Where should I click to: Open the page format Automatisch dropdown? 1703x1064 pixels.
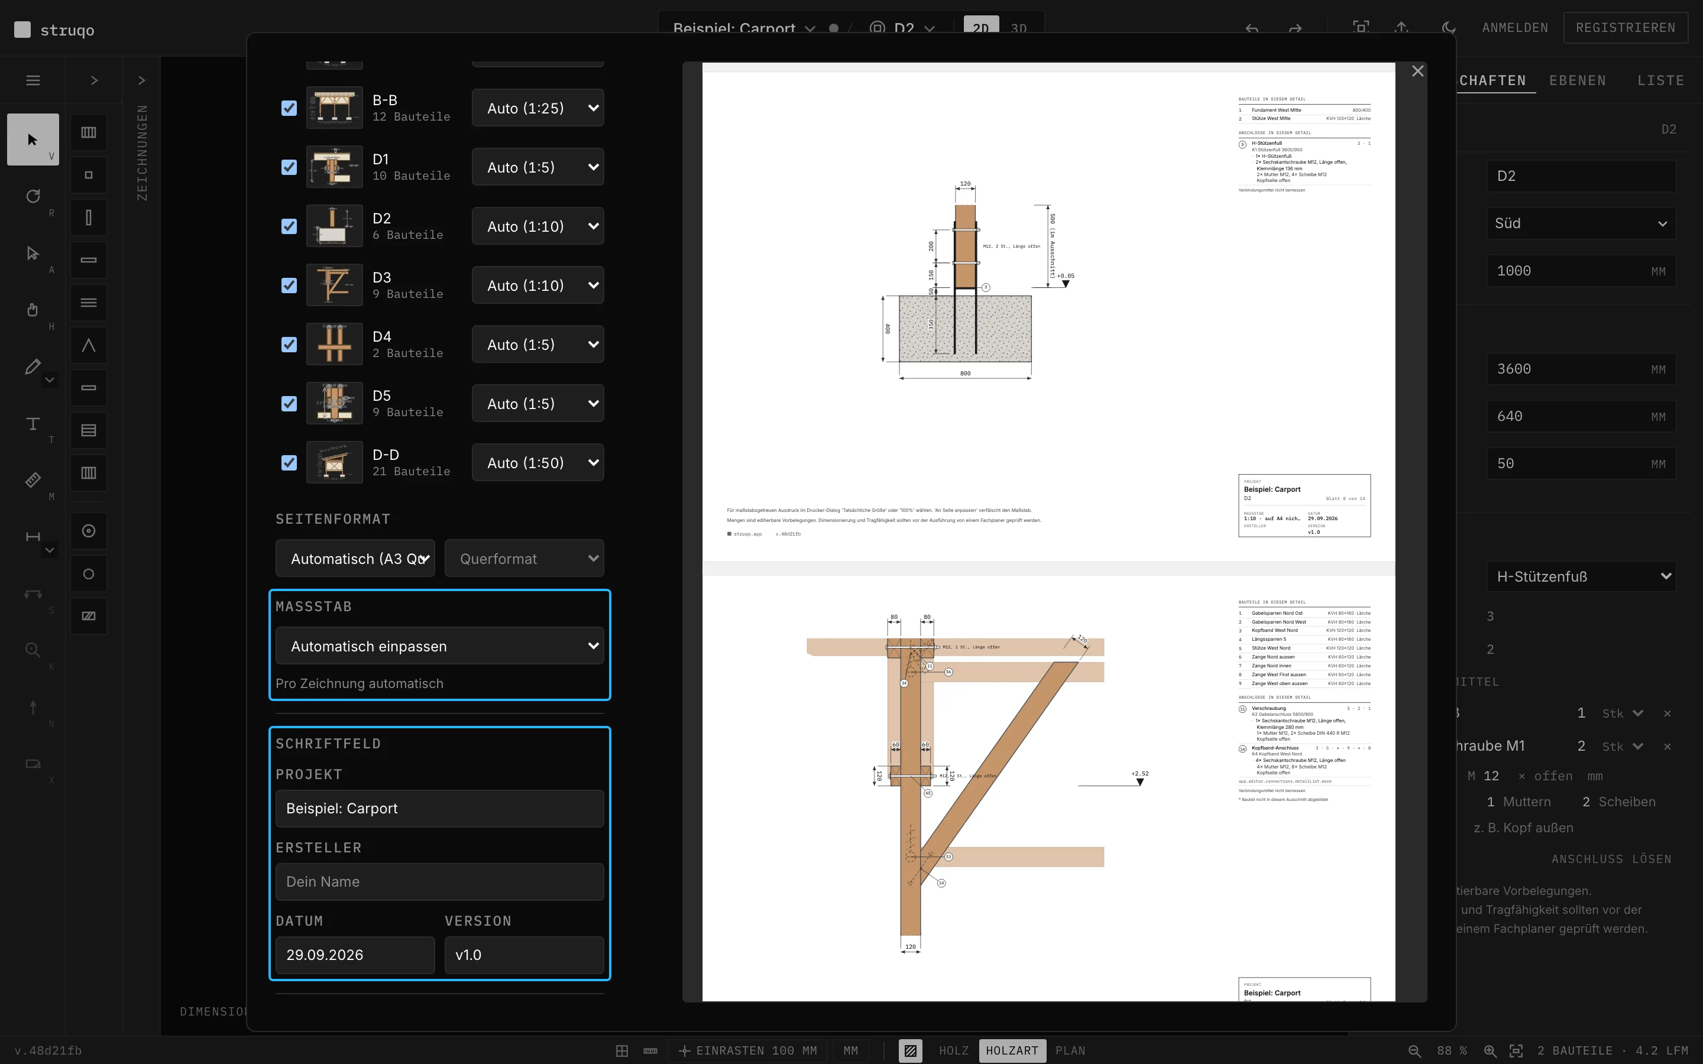[x=355, y=559]
